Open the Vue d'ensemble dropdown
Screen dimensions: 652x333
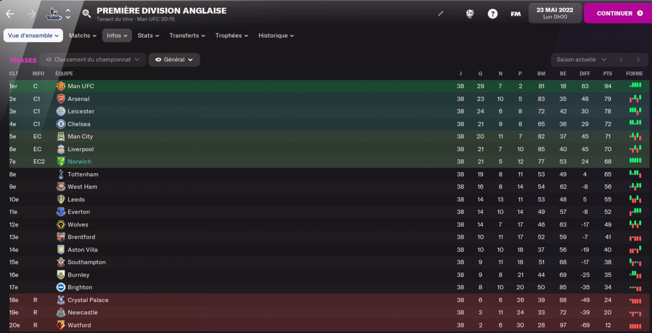pyautogui.click(x=33, y=36)
